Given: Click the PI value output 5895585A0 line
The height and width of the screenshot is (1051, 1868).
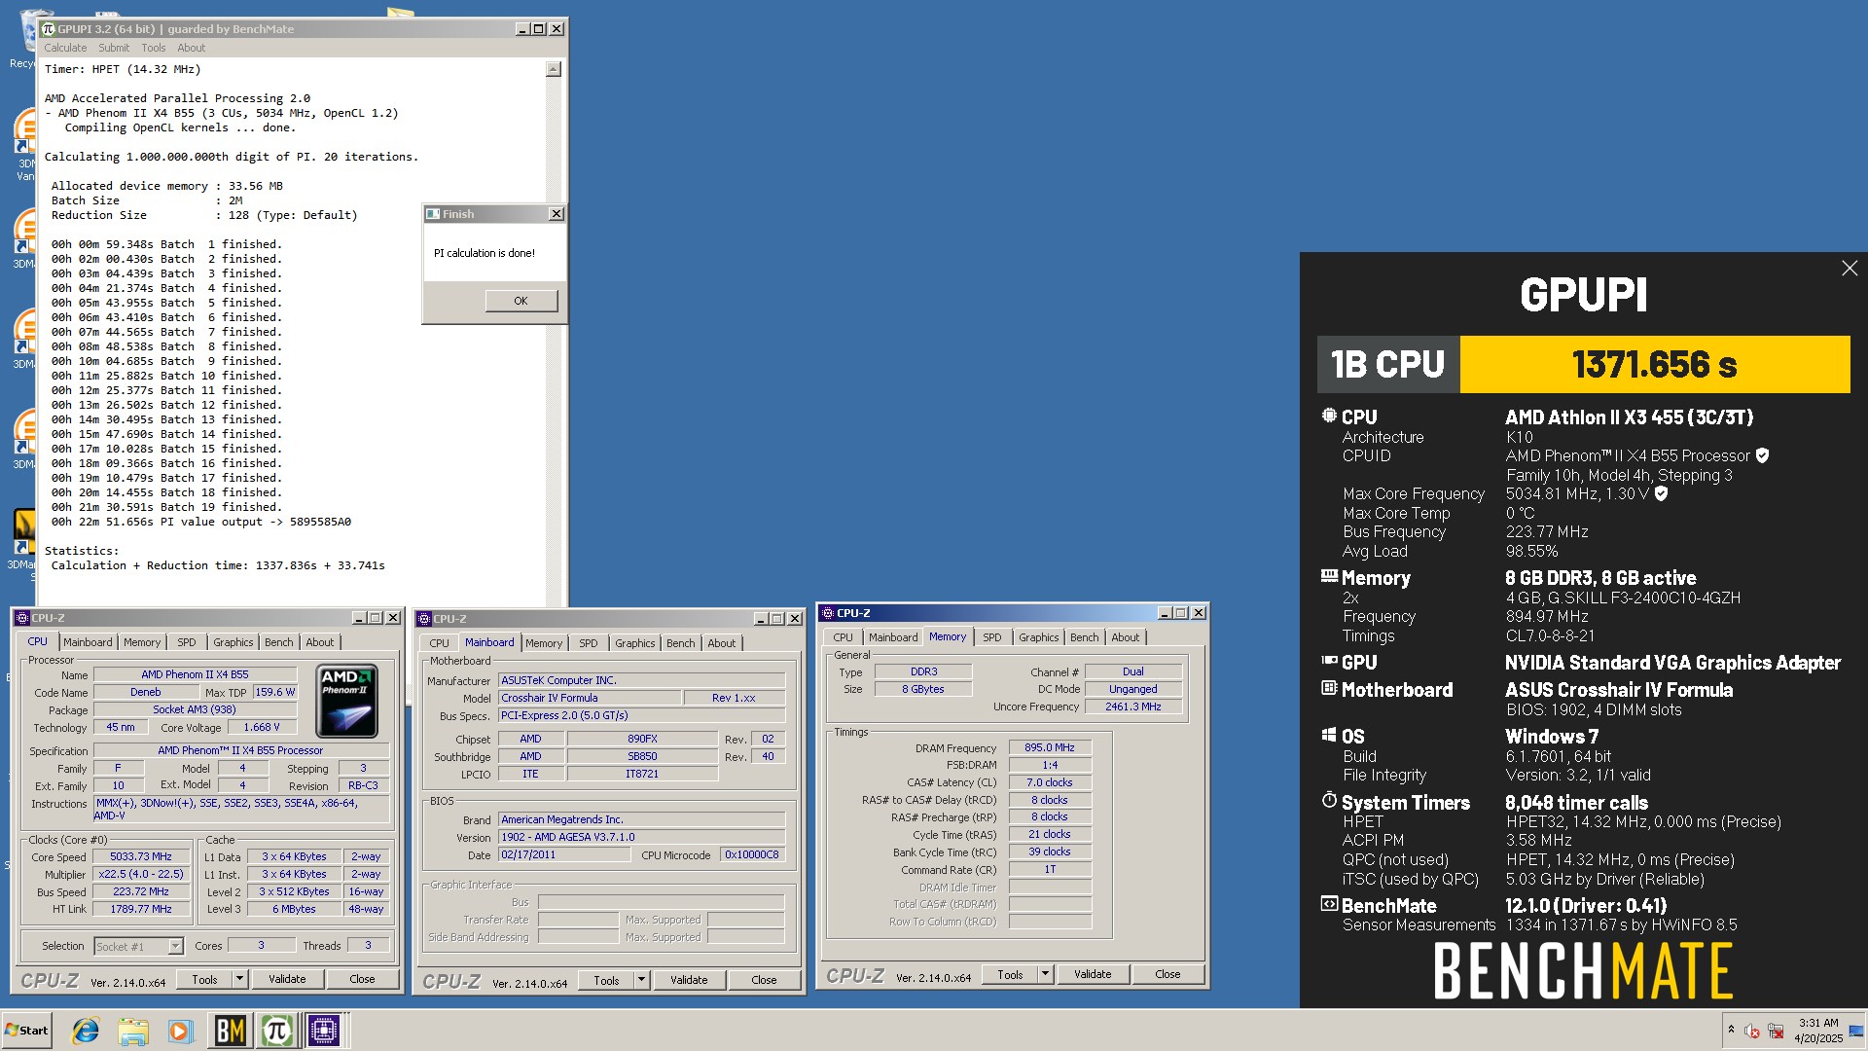Looking at the screenshot, I should click(200, 522).
